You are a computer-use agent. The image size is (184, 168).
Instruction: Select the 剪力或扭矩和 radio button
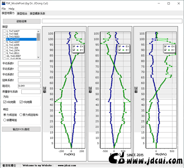(21, 115)
